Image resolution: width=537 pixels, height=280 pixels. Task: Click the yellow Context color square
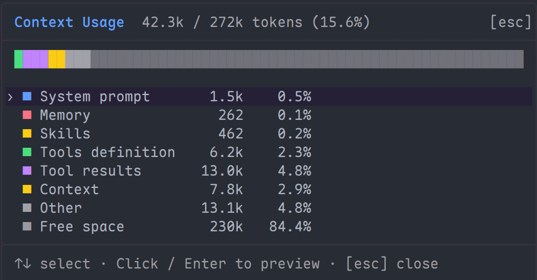point(27,189)
